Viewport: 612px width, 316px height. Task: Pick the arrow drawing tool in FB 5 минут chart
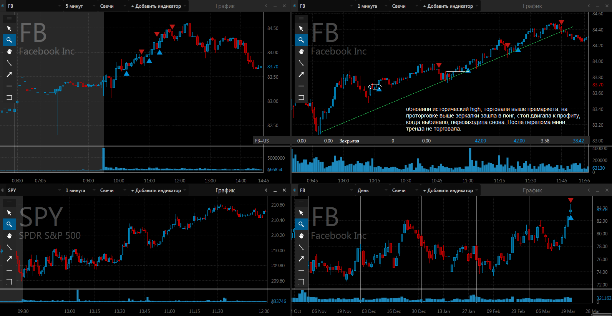(9, 74)
